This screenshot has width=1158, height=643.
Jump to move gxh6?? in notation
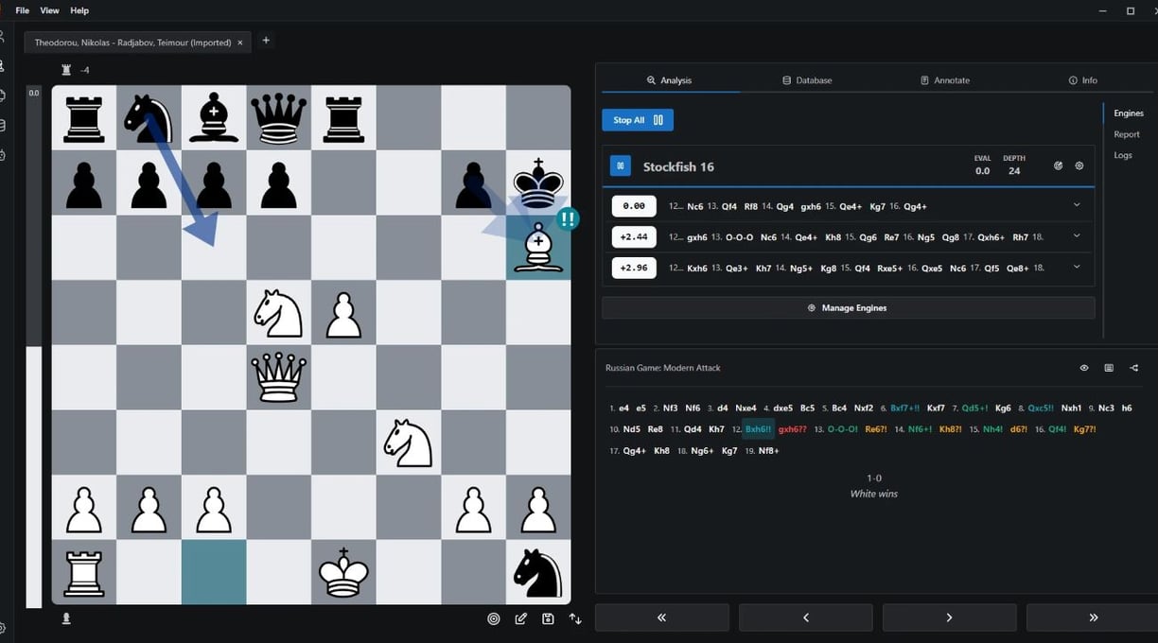click(x=793, y=429)
